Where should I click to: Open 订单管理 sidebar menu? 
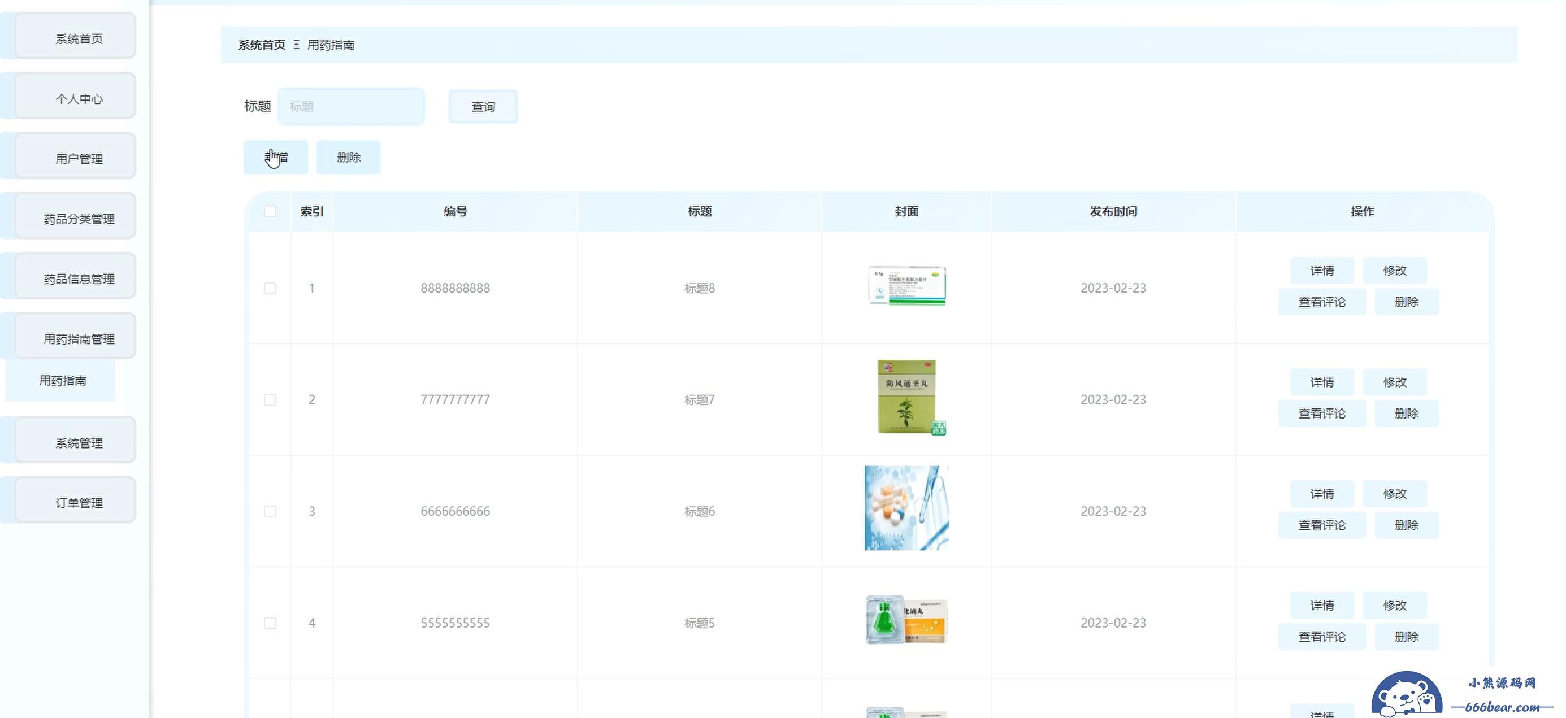(x=75, y=501)
